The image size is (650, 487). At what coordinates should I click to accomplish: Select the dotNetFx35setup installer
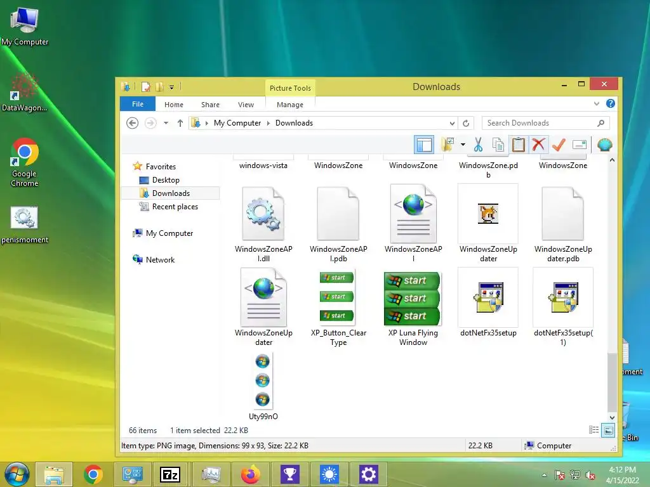pos(488,303)
